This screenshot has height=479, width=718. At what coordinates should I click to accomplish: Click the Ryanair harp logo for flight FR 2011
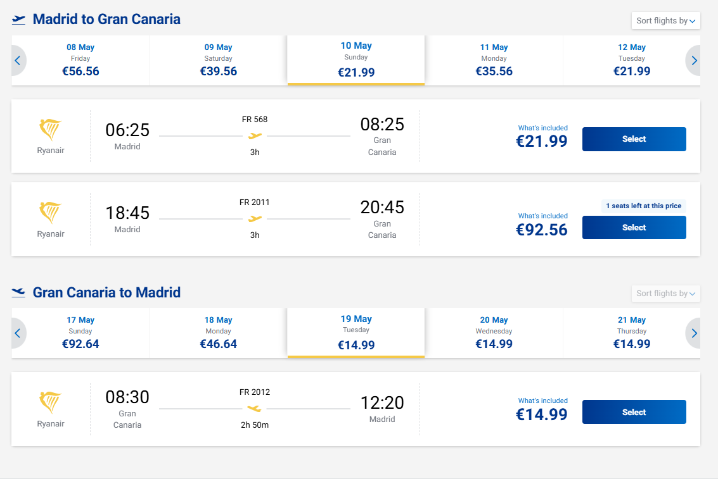(51, 213)
